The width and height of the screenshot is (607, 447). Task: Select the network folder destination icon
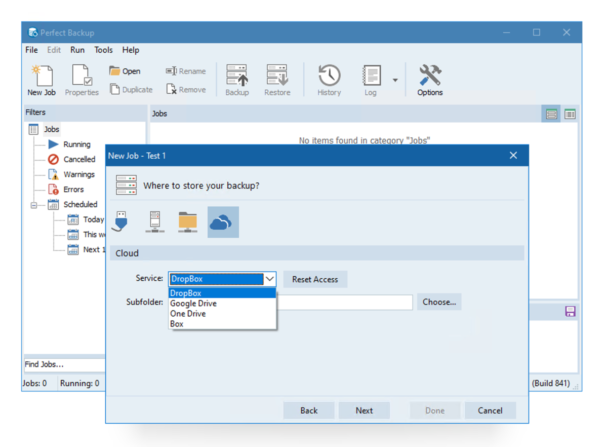click(x=188, y=222)
